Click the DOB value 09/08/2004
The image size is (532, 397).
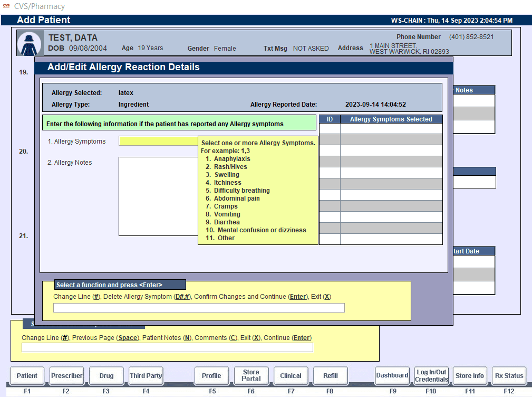click(88, 48)
